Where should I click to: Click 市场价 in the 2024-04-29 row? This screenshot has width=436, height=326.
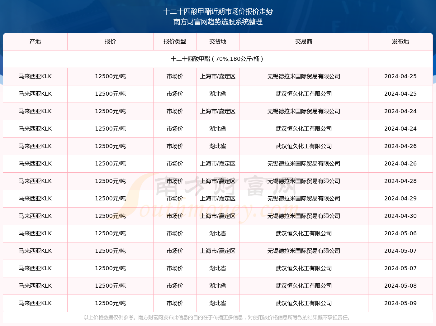175,199
